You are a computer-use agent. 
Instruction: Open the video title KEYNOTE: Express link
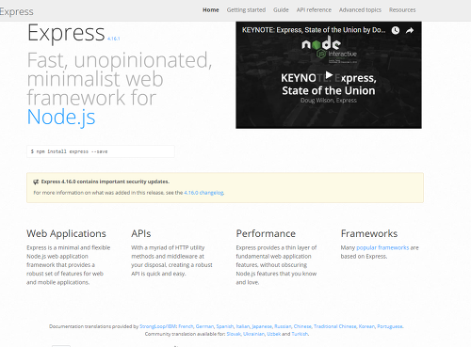(314, 30)
